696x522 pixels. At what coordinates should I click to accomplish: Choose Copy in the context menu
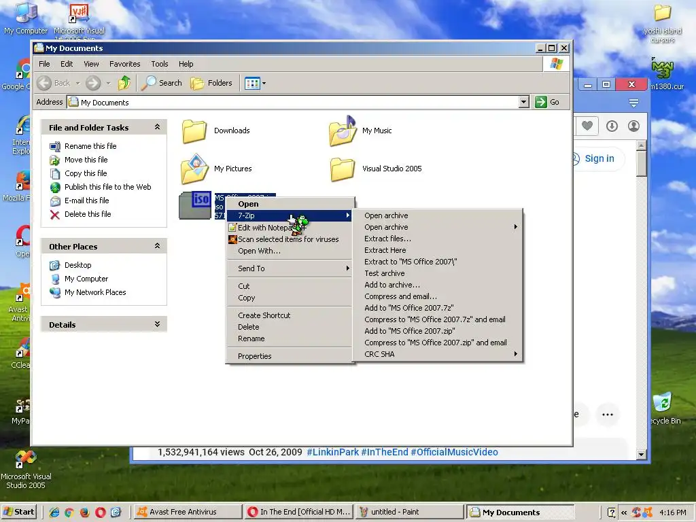point(289,298)
